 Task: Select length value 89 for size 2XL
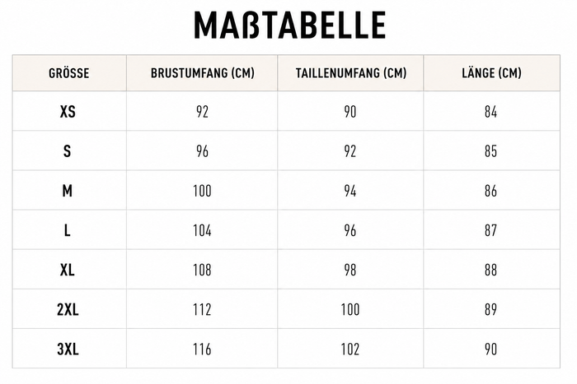click(491, 310)
